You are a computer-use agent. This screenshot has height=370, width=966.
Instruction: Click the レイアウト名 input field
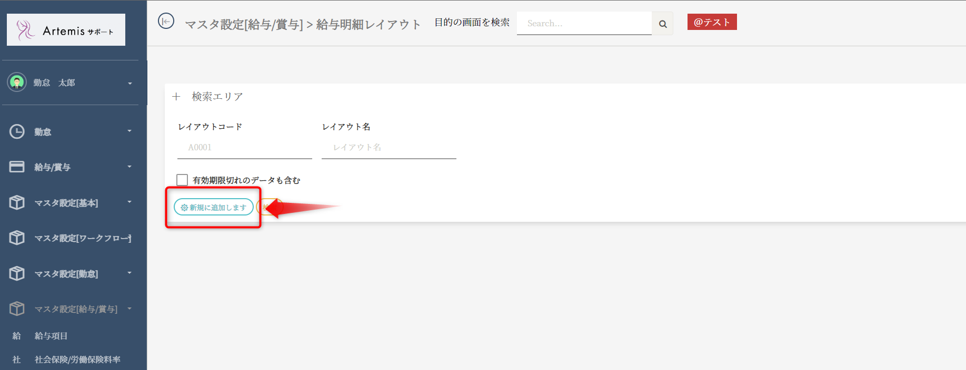coord(389,148)
